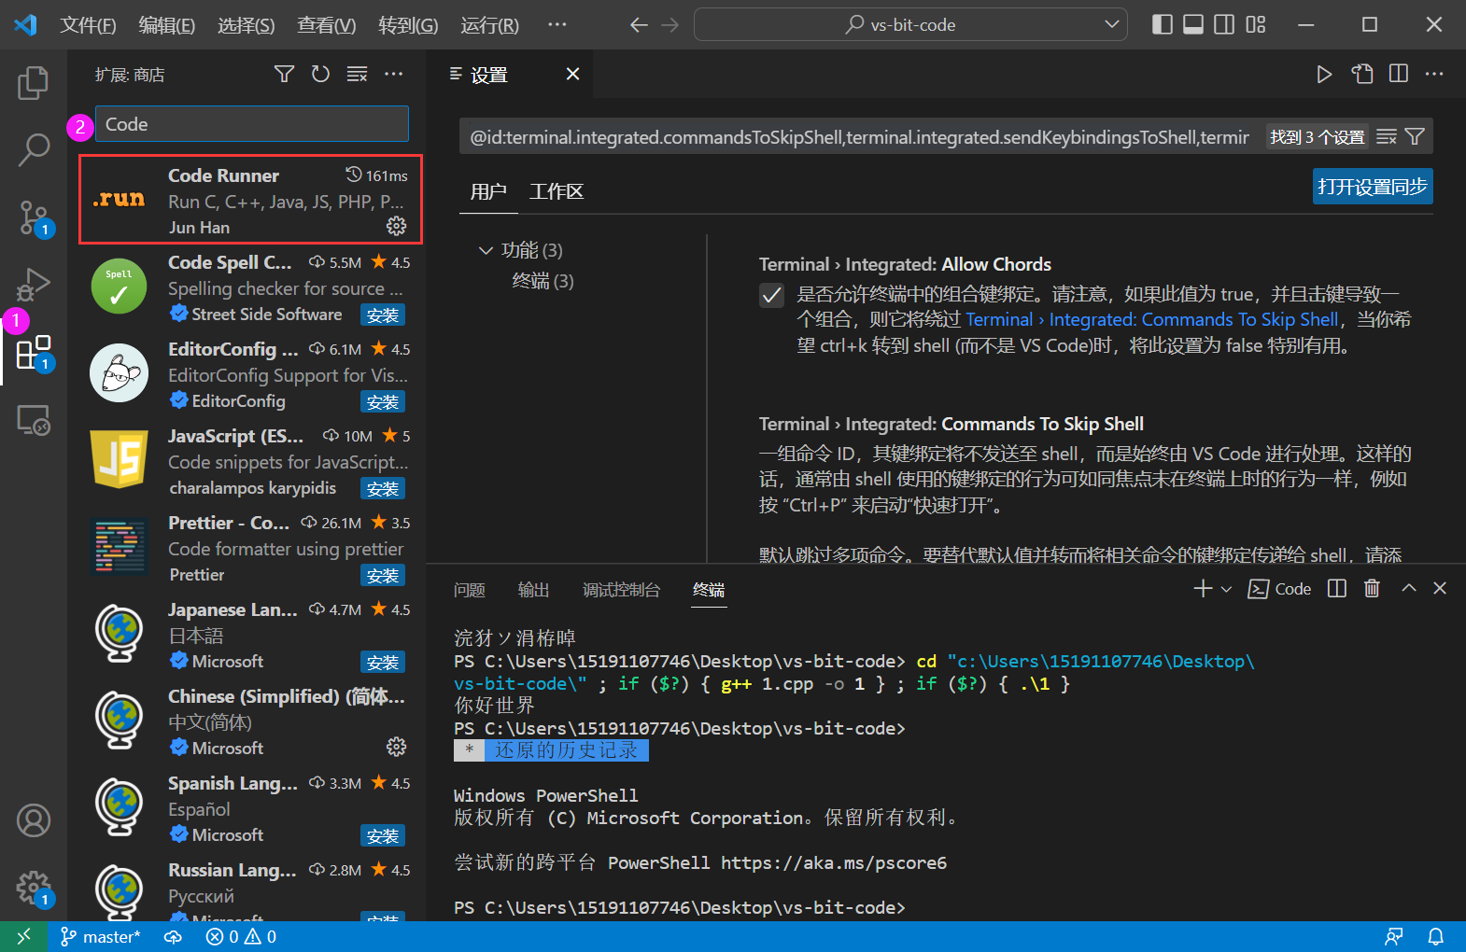The width and height of the screenshot is (1466, 952).
Task: Show more menus with ellipsis
Action: [x=557, y=24]
